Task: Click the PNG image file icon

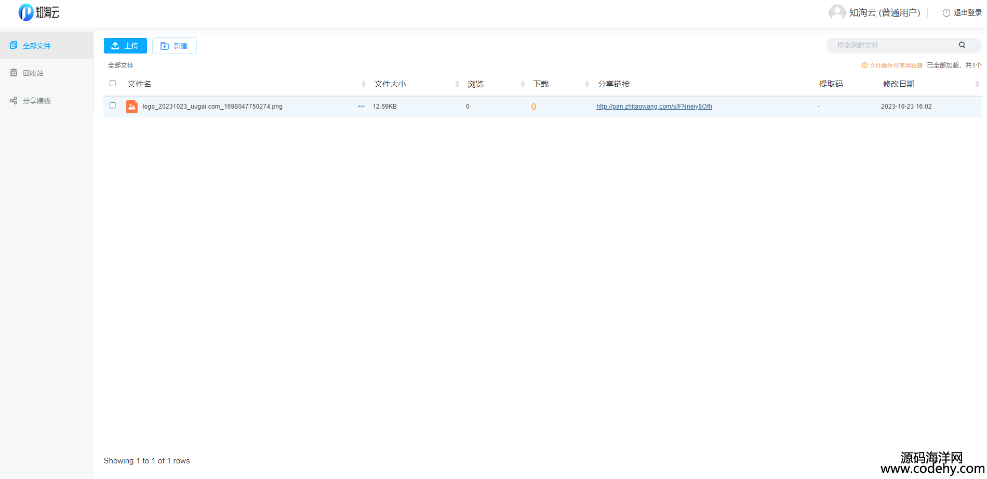Action: click(x=132, y=107)
